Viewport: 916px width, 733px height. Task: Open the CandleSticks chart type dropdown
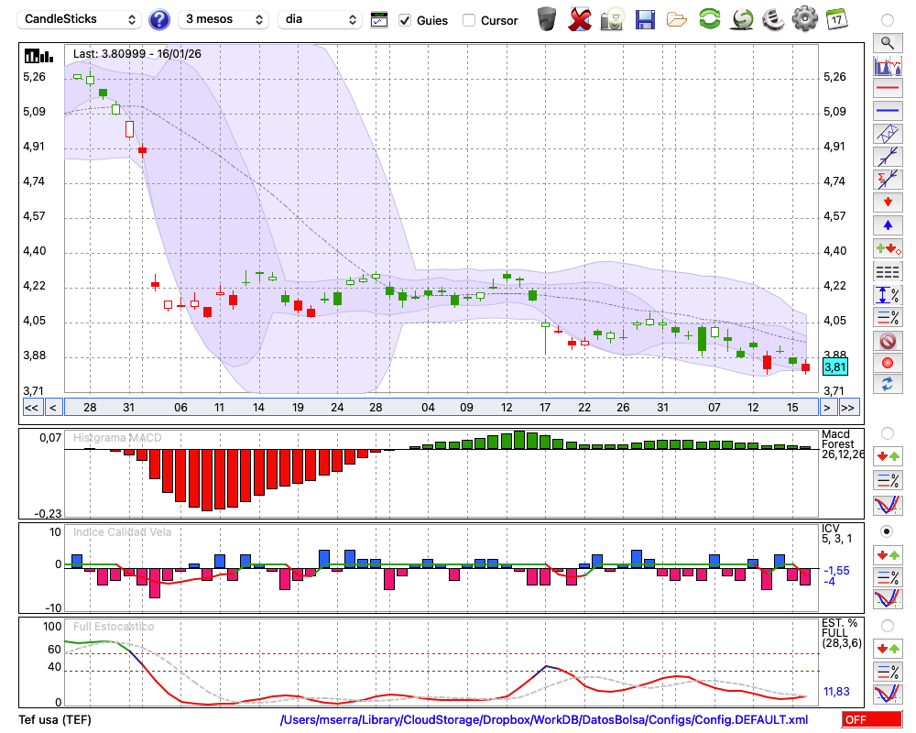[x=81, y=19]
